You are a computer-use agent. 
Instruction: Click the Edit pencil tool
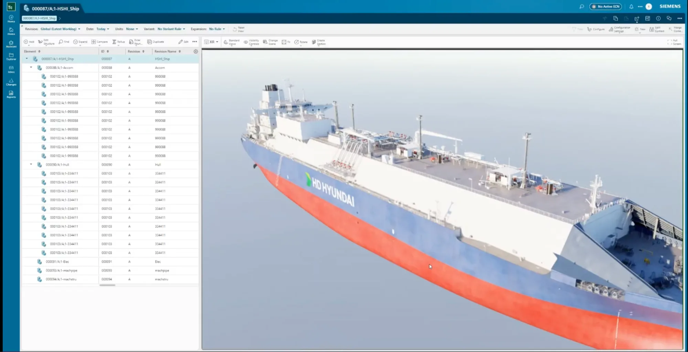tap(183, 42)
